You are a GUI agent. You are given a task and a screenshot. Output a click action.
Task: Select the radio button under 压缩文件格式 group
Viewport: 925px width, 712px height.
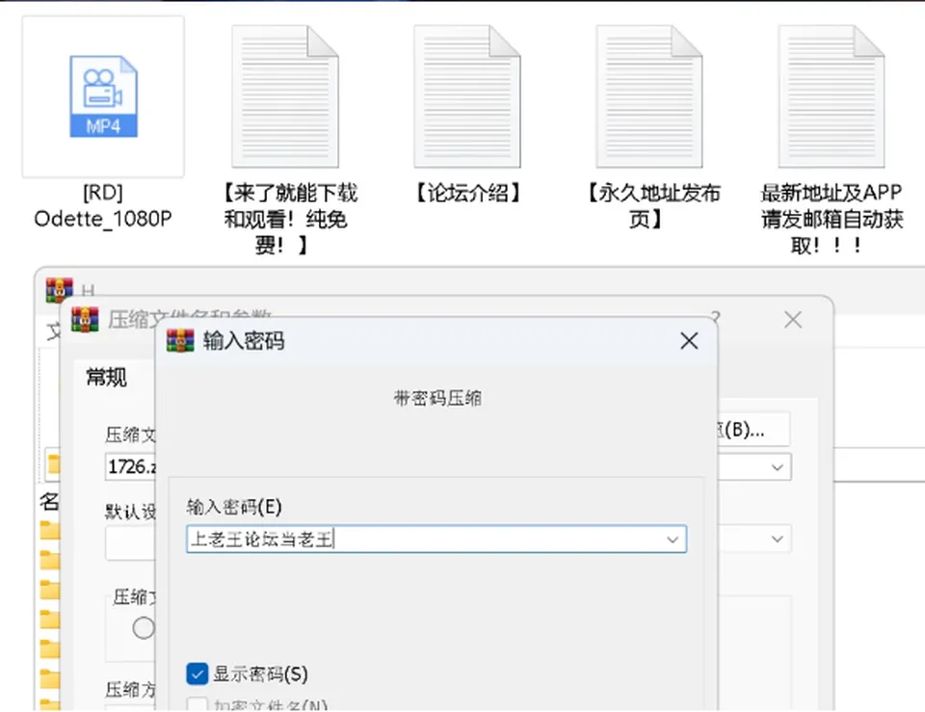tap(144, 627)
